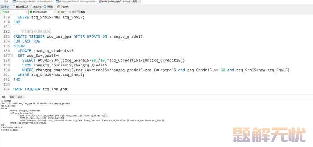Open the Profile (剖析) result tab
Viewport: 313px width, 147px height.
(12, 97)
